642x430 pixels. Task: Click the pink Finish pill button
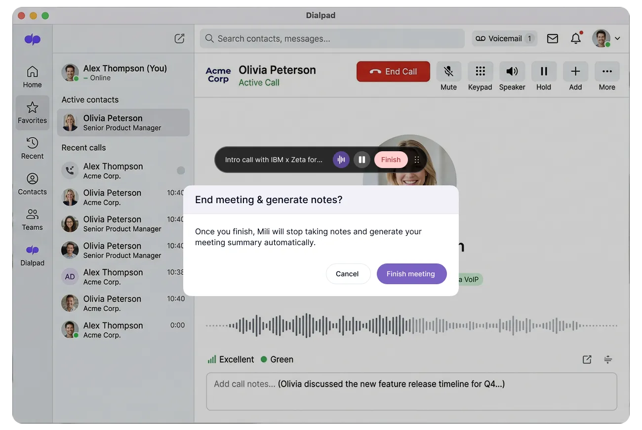click(391, 160)
